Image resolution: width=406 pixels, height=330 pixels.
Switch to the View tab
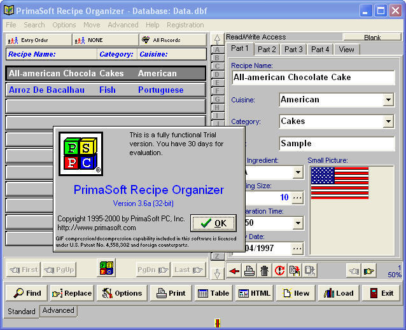[x=346, y=50]
